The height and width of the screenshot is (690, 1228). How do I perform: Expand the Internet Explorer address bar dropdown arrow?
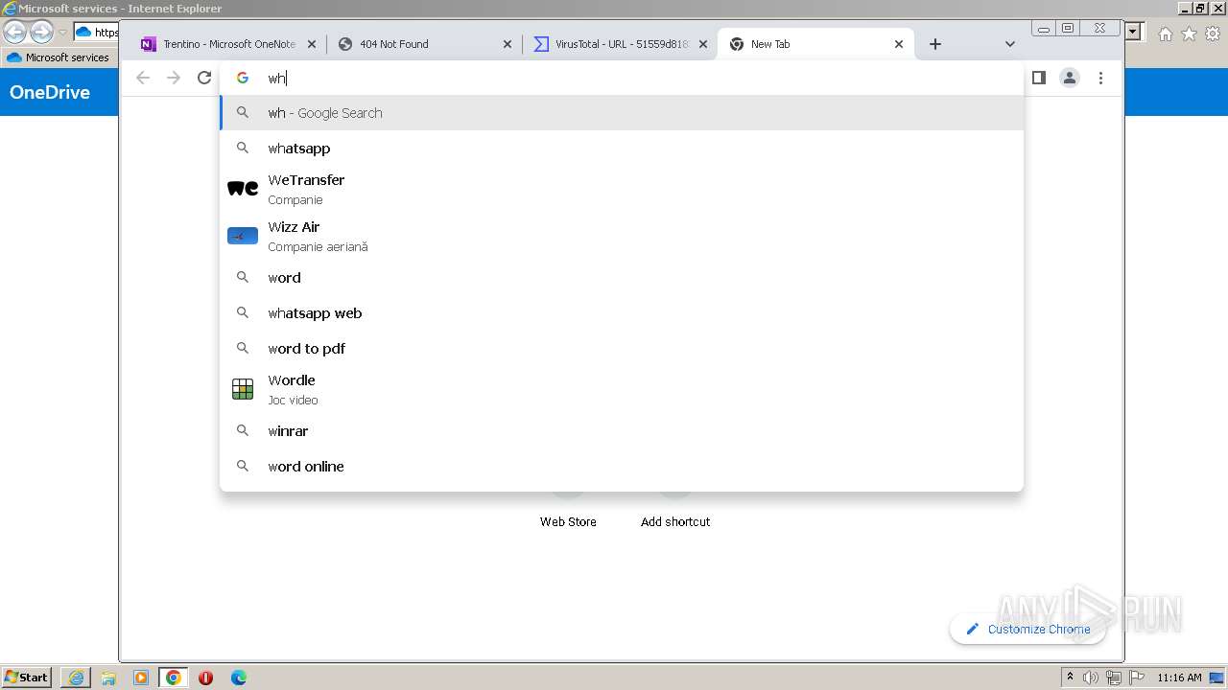pyautogui.click(x=1134, y=32)
